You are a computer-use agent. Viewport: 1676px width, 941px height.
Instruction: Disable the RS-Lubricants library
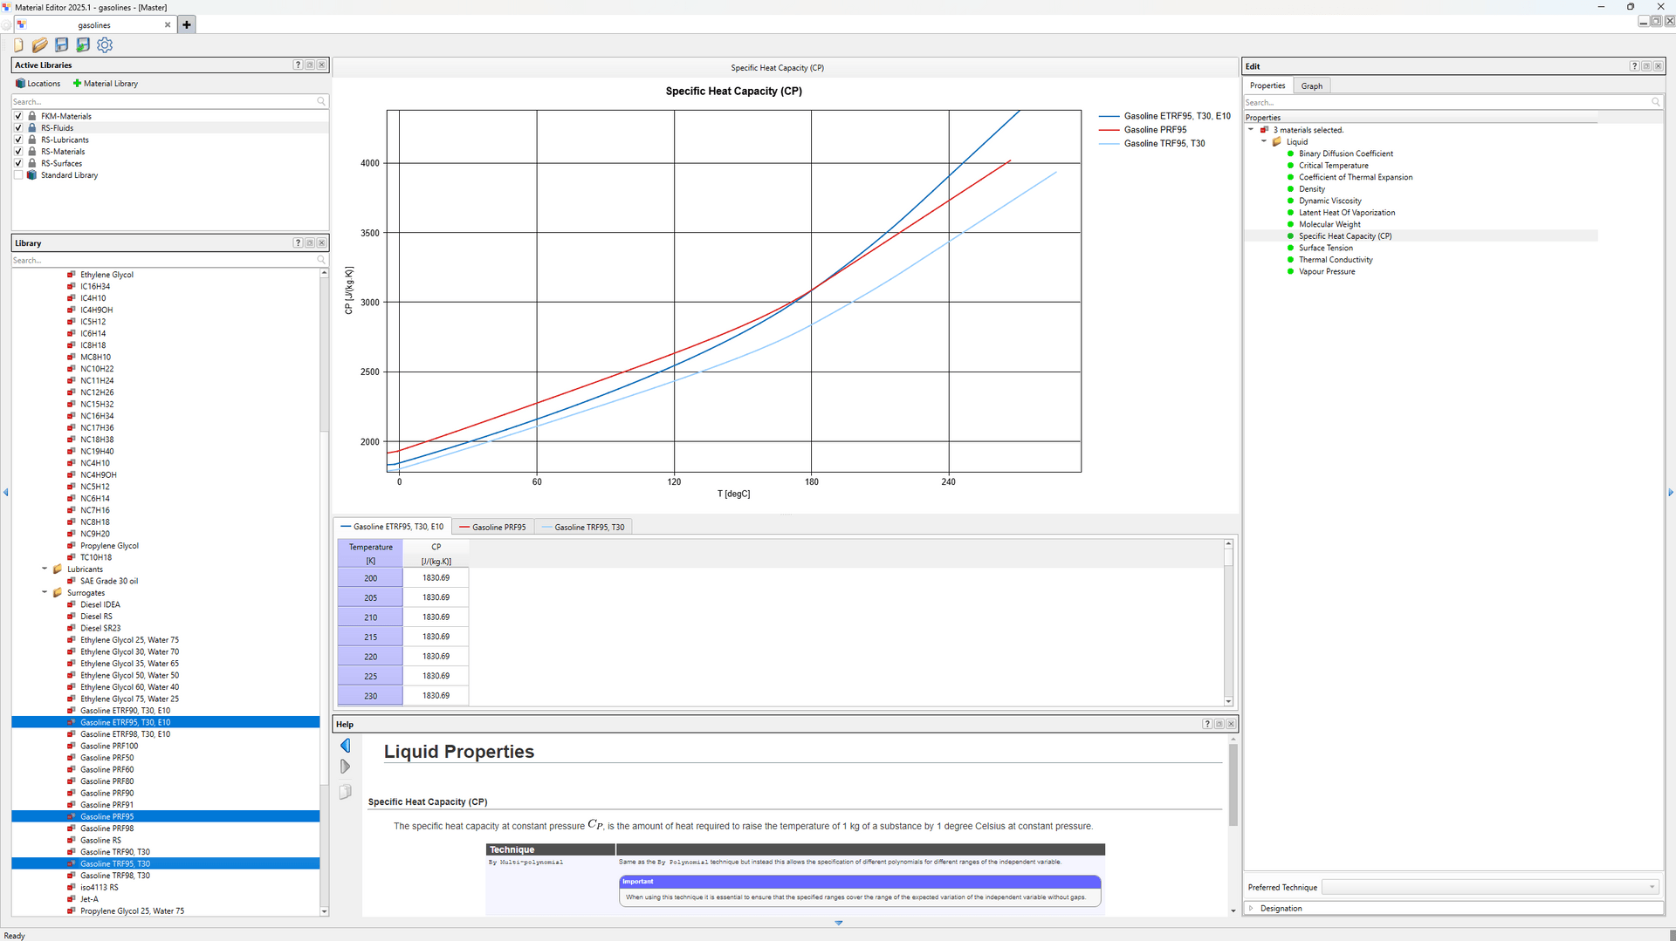tap(18, 140)
